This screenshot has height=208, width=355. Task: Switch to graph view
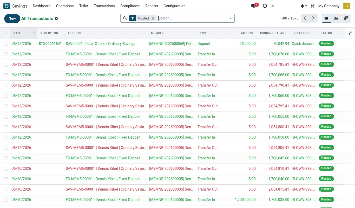[336, 18]
